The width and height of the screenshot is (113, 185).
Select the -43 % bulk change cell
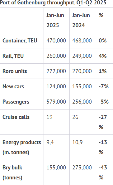[x=103, y=173]
